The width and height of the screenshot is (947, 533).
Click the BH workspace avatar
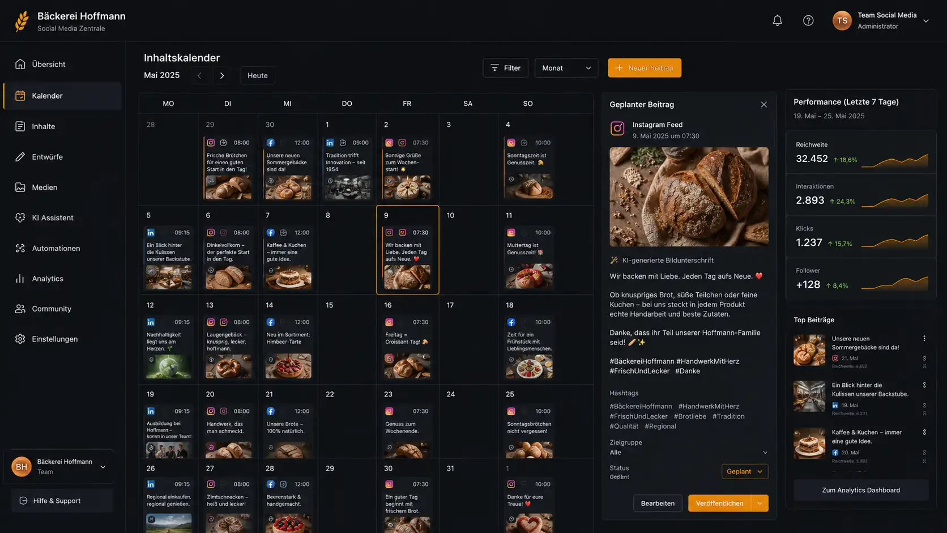tap(22, 467)
